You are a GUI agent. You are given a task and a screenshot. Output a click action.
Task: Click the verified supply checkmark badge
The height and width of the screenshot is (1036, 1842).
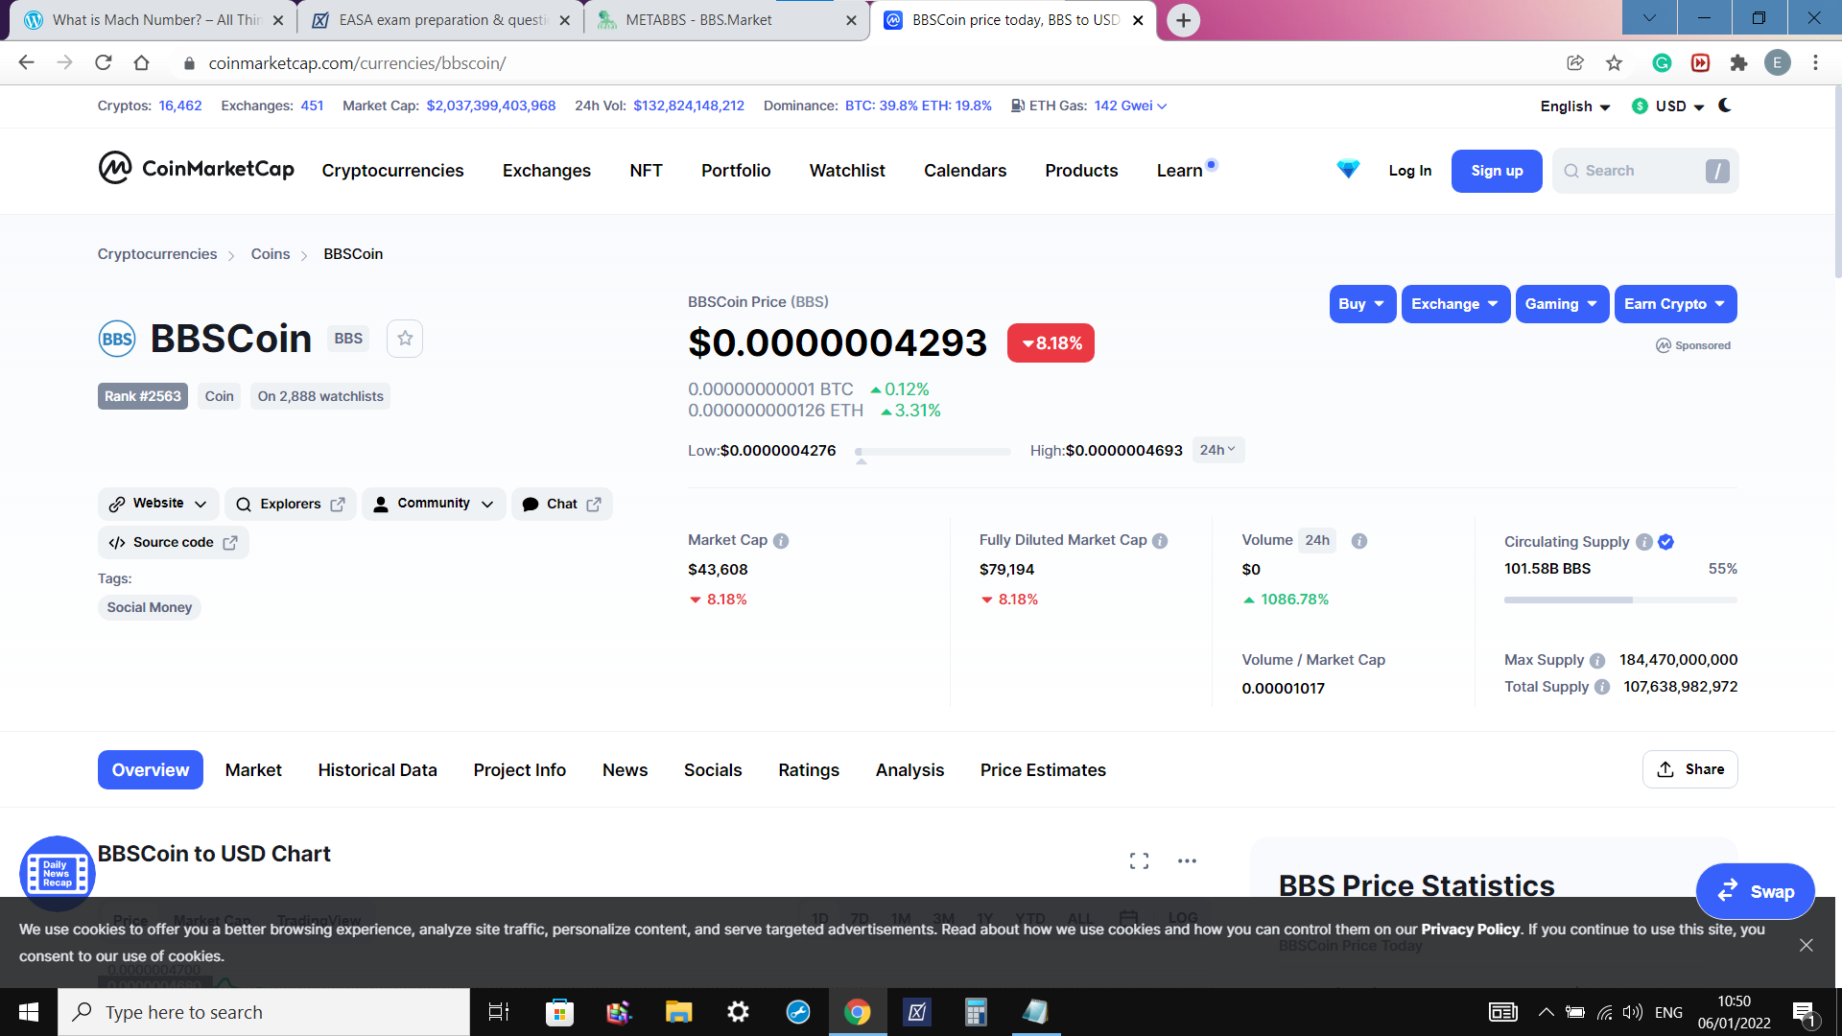tap(1666, 542)
